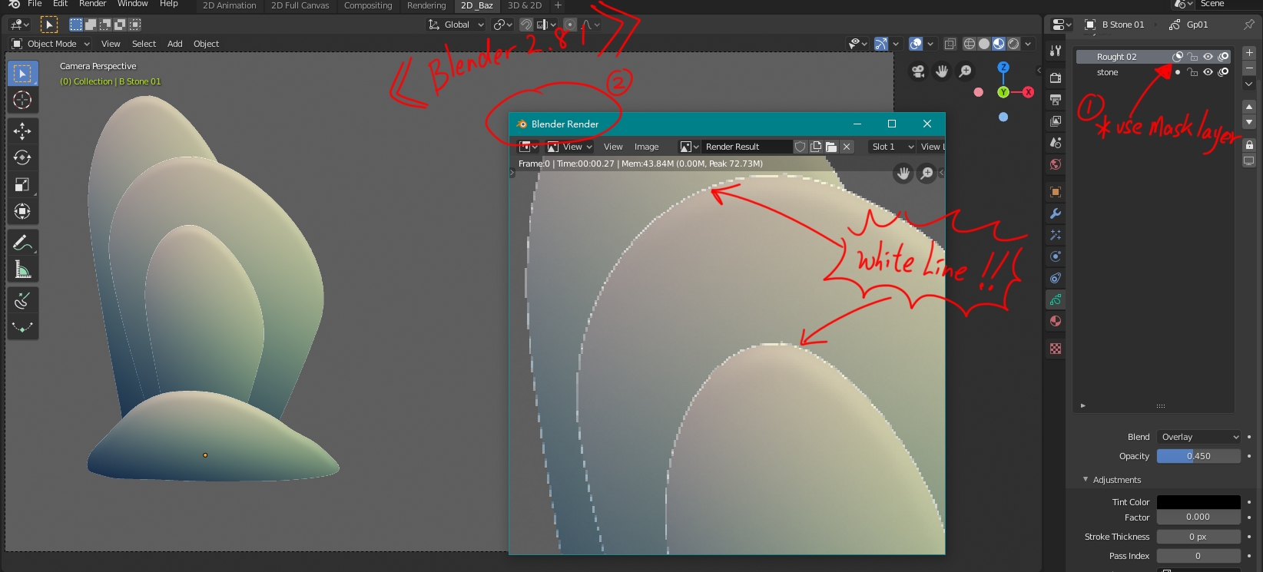Image resolution: width=1263 pixels, height=572 pixels.
Task: Click the black Tint Color swatch
Action: coord(1198,502)
